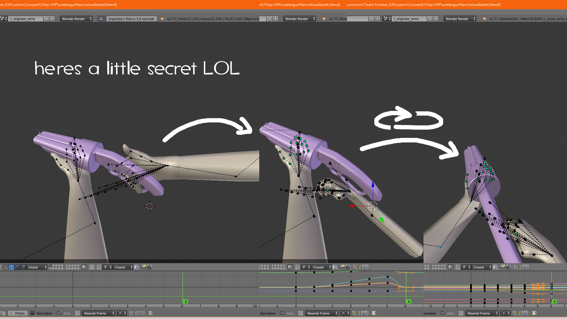Image resolution: width=567 pixels, height=319 pixels.
Task: Click the Filters button in graph editor
Action: (x=17, y=313)
